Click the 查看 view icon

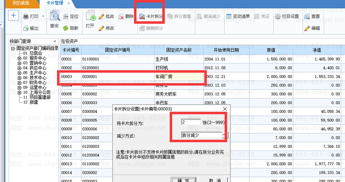307,16
